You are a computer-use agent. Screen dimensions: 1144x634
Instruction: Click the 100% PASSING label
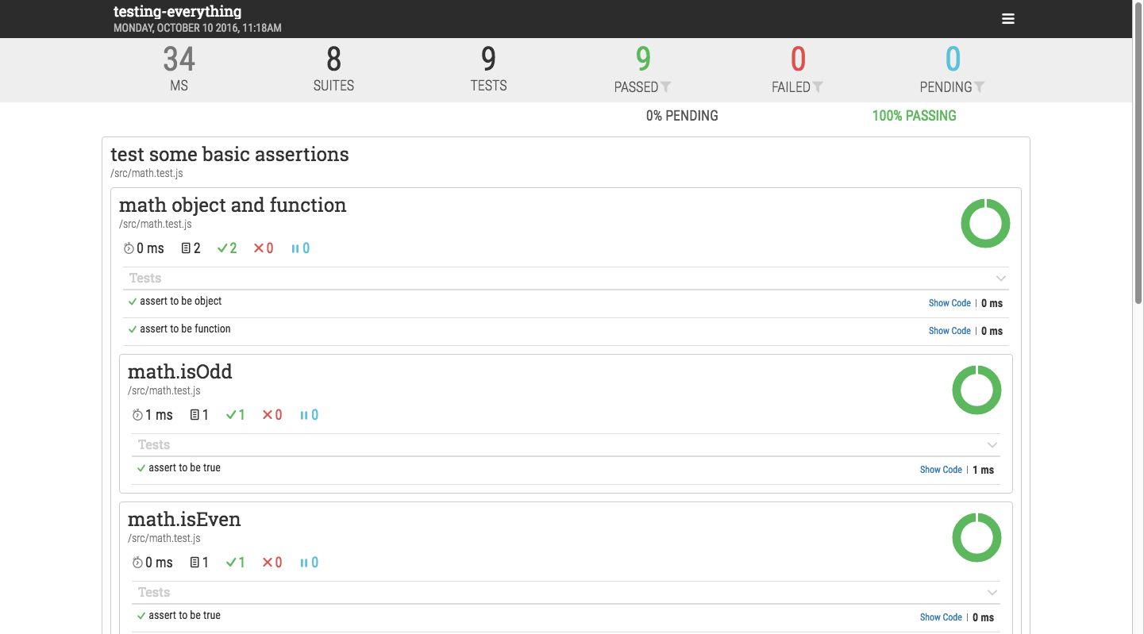click(x=914, y=116)
